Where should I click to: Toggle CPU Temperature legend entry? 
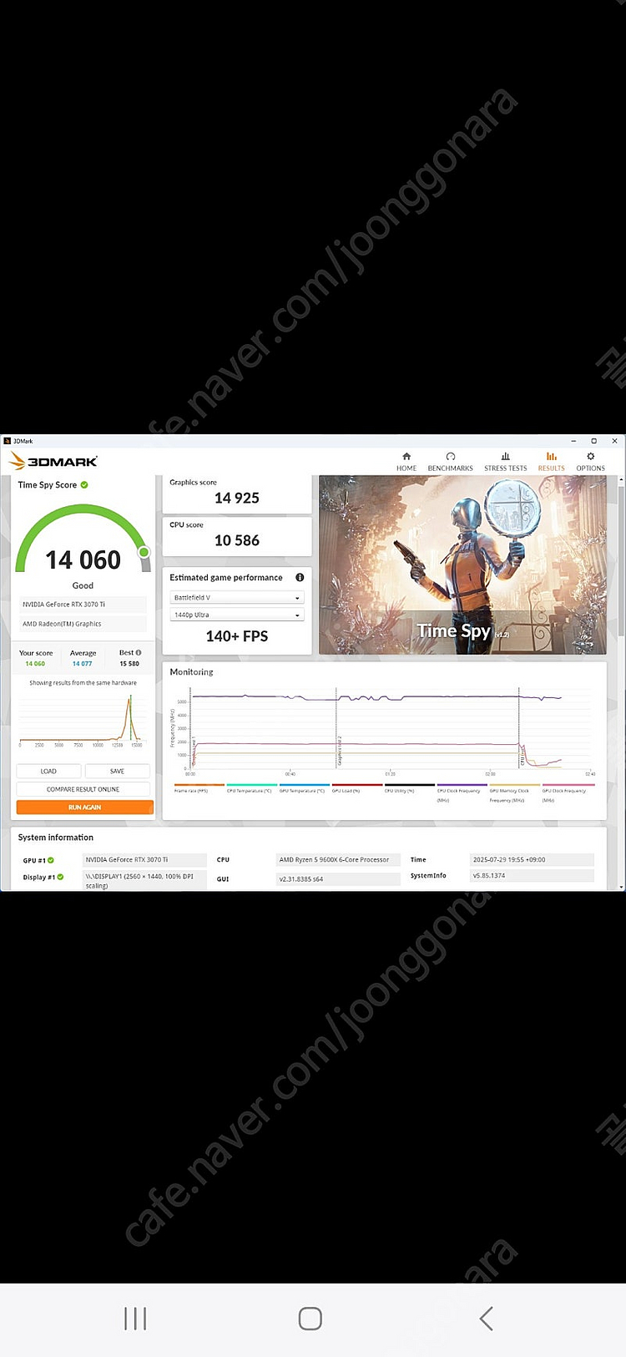pos(251,787)
